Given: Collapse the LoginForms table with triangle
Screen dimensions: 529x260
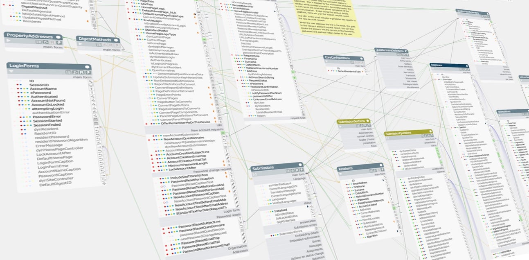Looking at the screenshot, I should tap(11, 71).
